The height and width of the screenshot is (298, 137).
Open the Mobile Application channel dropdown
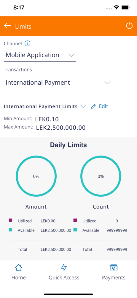[40, 55]
